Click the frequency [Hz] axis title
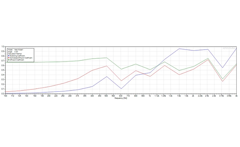This screenshot has width=240, height=147. coord(120,98)
